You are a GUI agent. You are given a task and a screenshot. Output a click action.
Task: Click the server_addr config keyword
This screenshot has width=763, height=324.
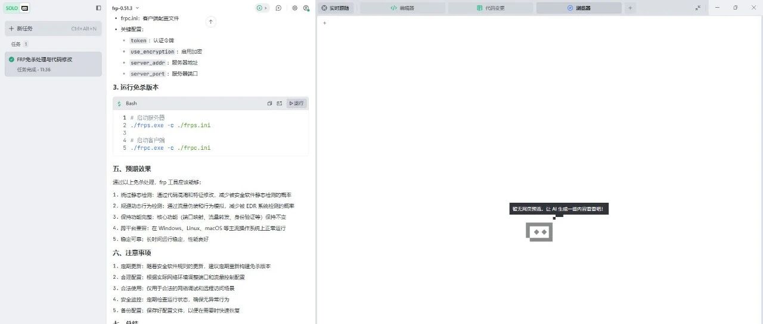[x=148, y=62]
